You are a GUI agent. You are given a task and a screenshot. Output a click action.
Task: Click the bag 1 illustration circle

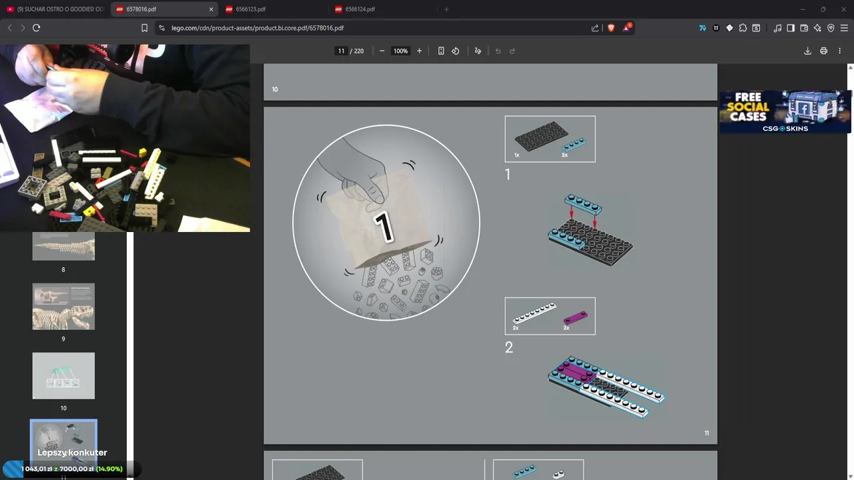[386, 223]
